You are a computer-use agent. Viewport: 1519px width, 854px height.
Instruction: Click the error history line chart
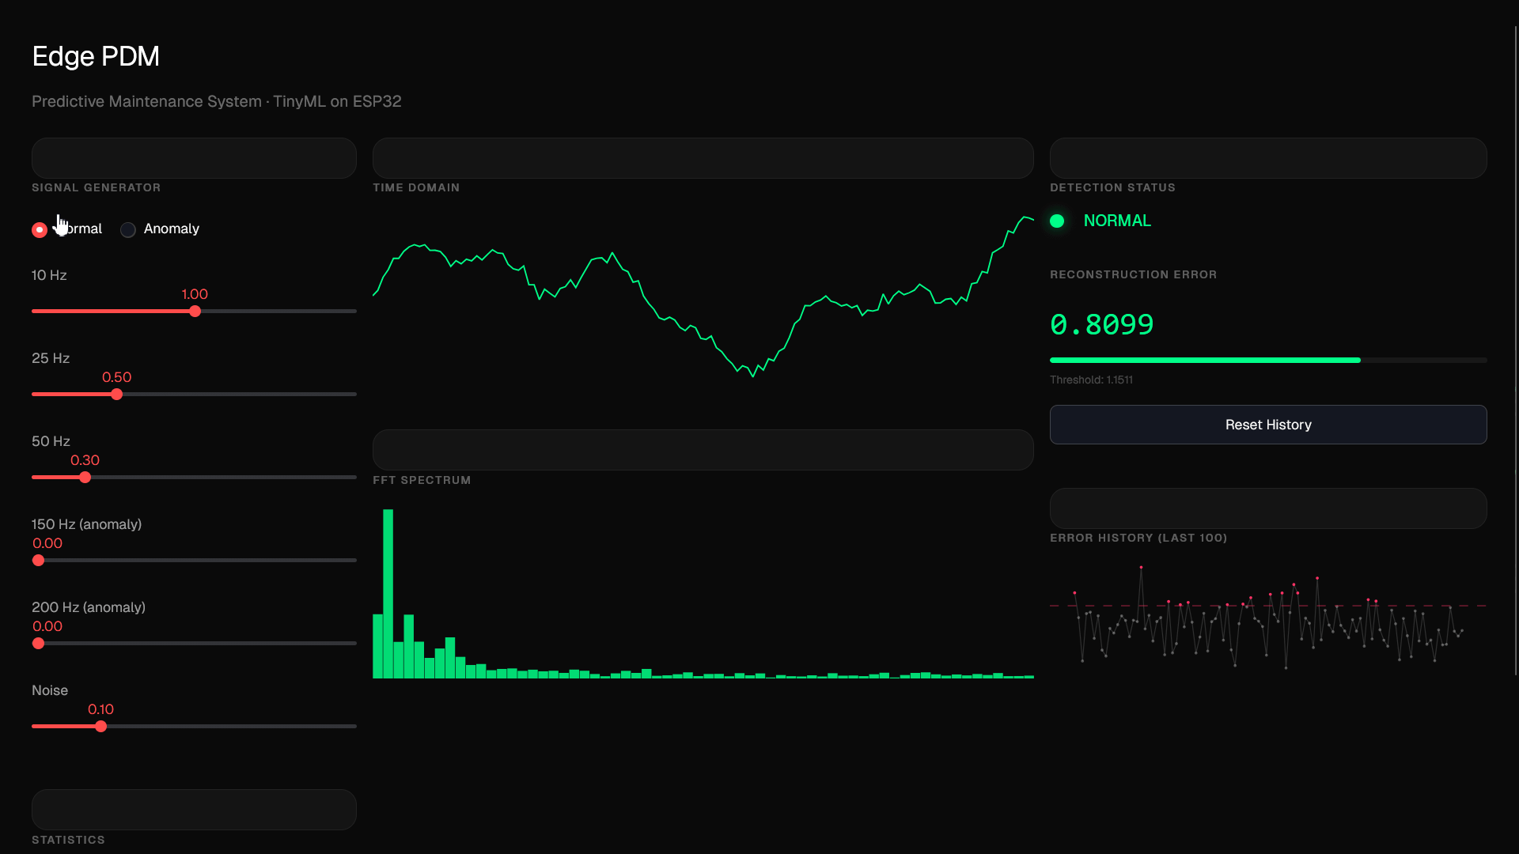(x=1268, y=617)
